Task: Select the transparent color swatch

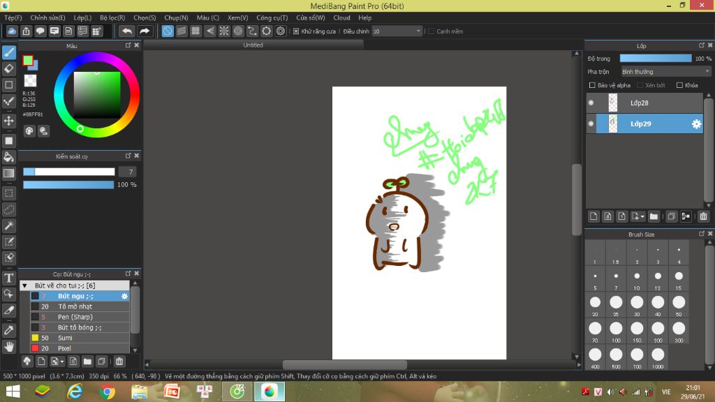Action: pyautogui.click(x=30, y=81)
